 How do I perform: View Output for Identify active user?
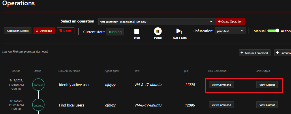pyautogui.click(x=267, y=85)
